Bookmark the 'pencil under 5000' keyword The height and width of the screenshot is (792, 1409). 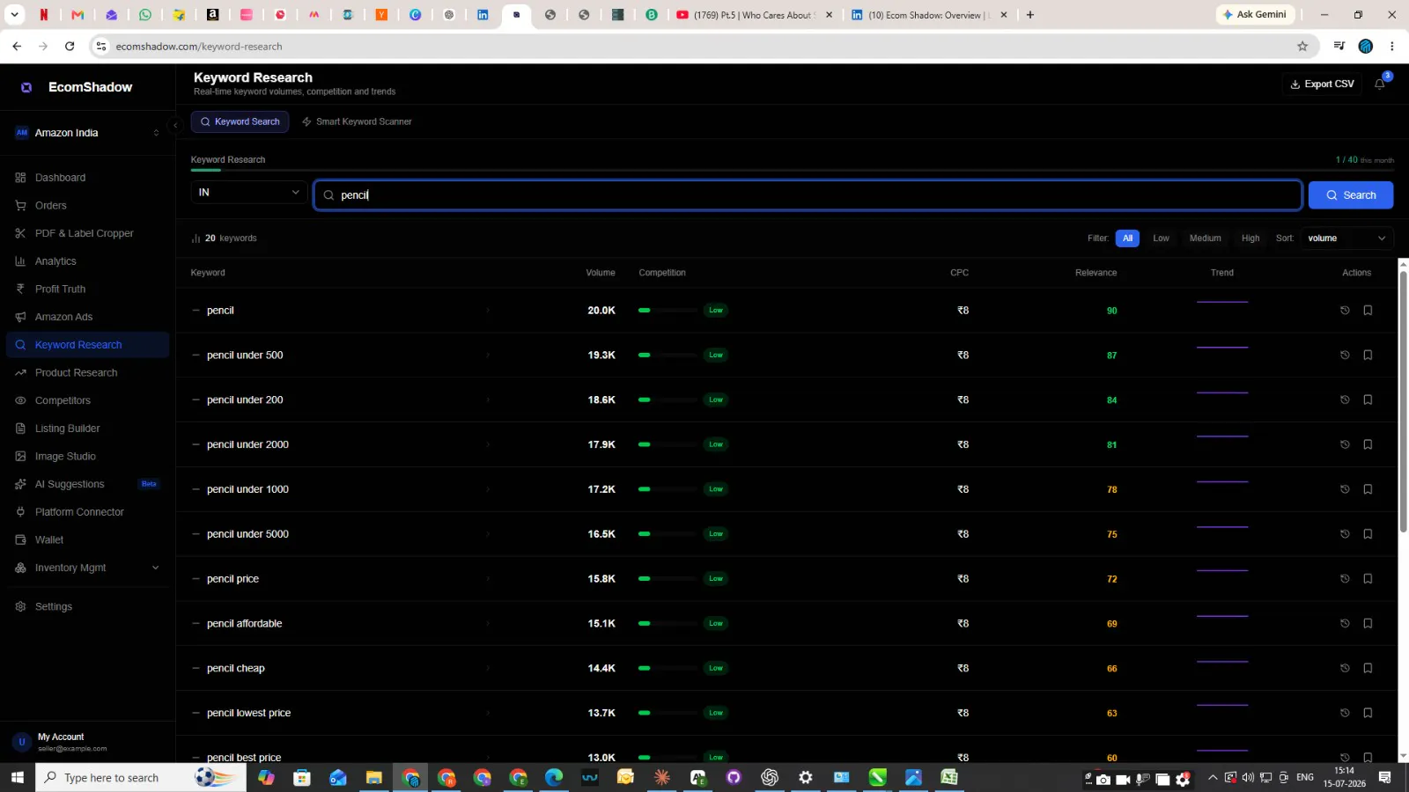point(1368,534)
